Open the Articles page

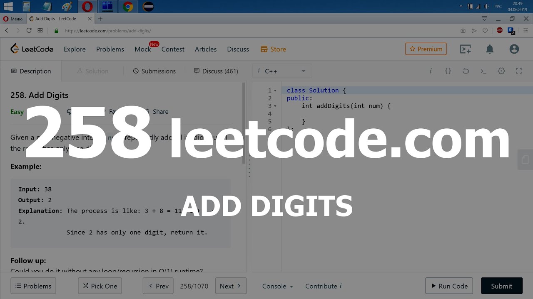pyautogui.click(x=206, y=49)
